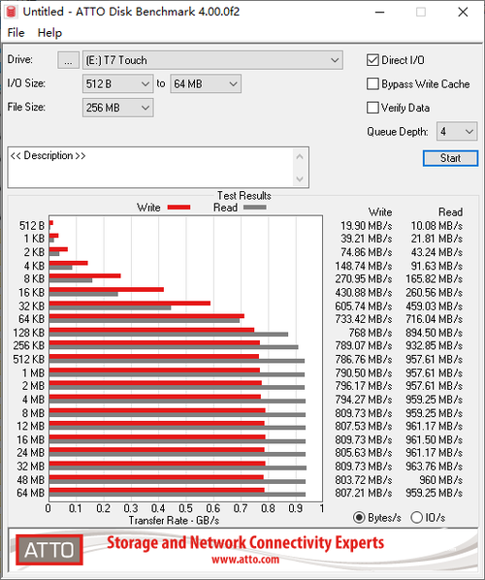Viewport: 485px width, 580px height.
Task: Open the minimum I/O Size dropdown 512 B
Action: [x=117, y=84]
